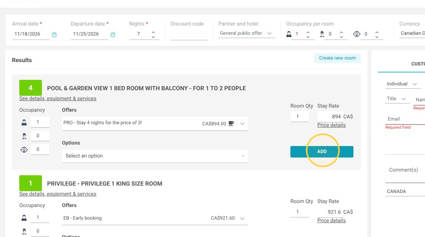The width and height of the screenshot is (425, 237).
Task: Click child icon in Pool & Garden room occupancy
Action: tap(24, 136)
